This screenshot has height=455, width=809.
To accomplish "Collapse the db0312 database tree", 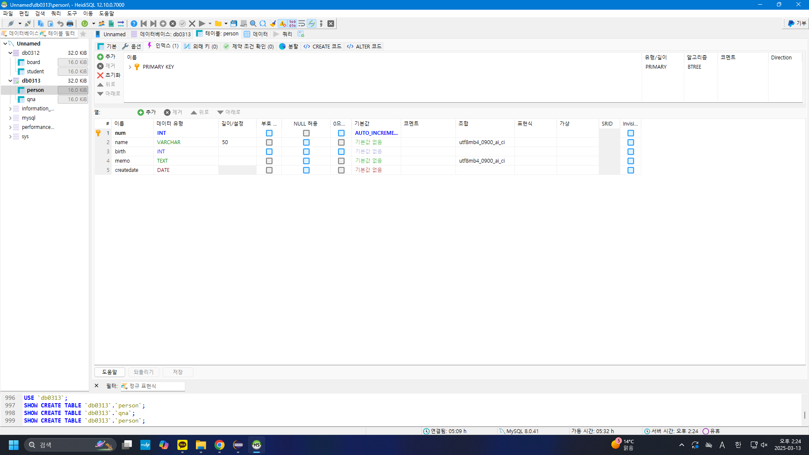I will coord(10,53).
